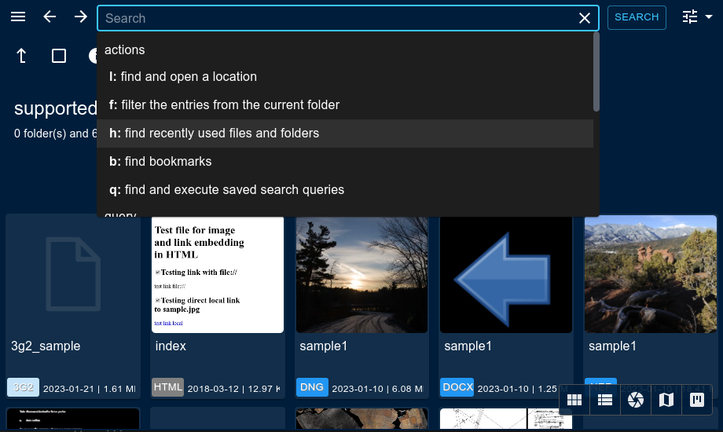Switch to list view perspective
Viewport: 723px width, 432px height.
point(605,400)
